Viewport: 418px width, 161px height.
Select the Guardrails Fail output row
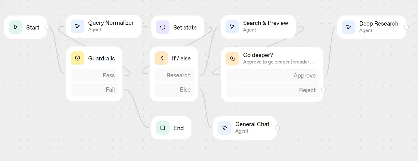[94, 90]
